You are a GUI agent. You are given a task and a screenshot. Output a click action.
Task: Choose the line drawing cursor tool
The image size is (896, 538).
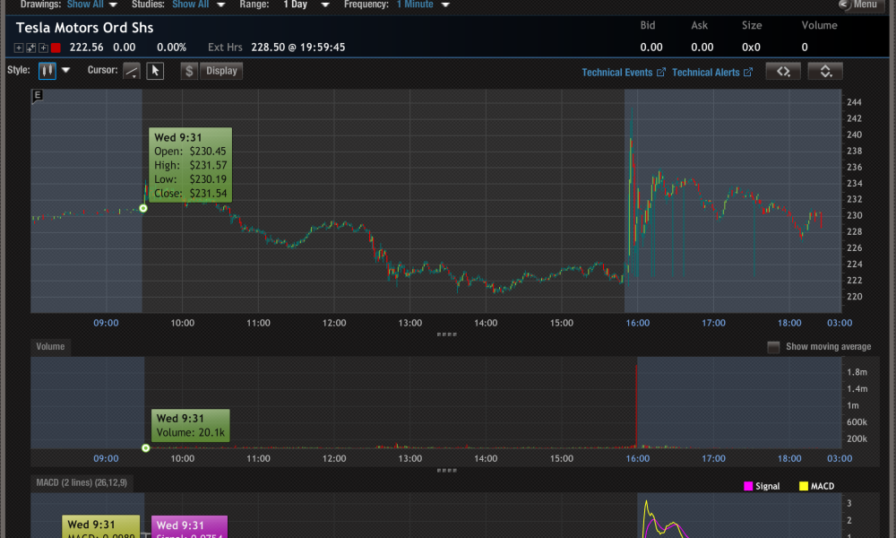click(132, 71)
